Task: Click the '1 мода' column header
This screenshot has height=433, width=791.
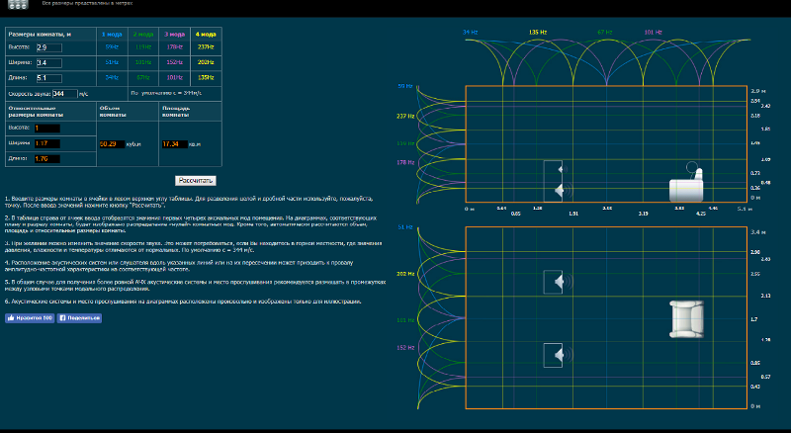Action: pyautogui.click(x=112, y=33)
